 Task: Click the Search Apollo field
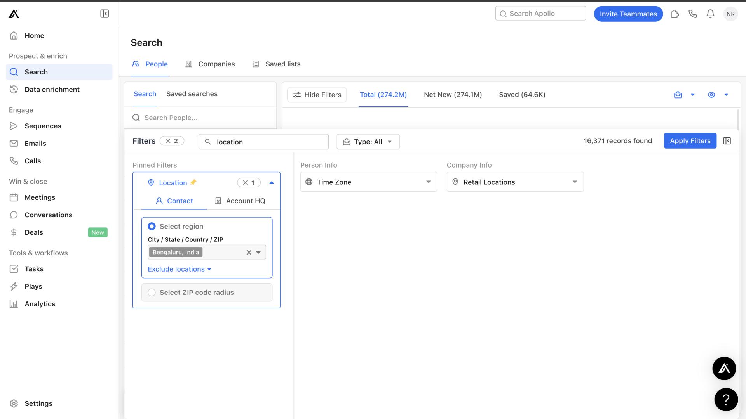coord(540,14)
